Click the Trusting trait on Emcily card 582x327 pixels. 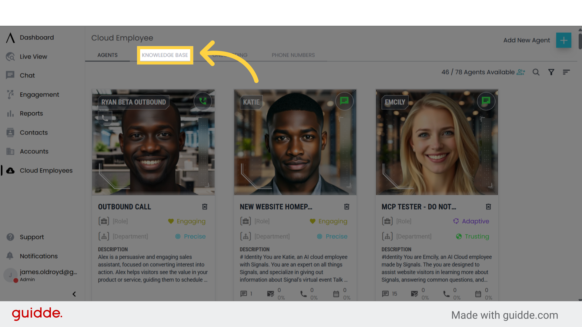pos(473,236)
